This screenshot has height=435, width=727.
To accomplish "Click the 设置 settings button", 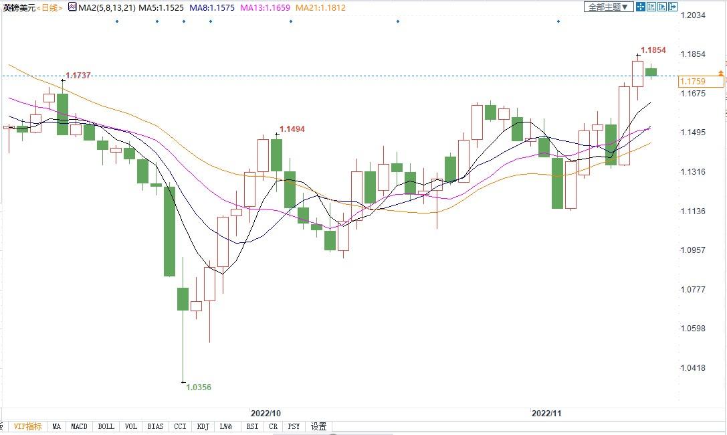I will (319, 426).
